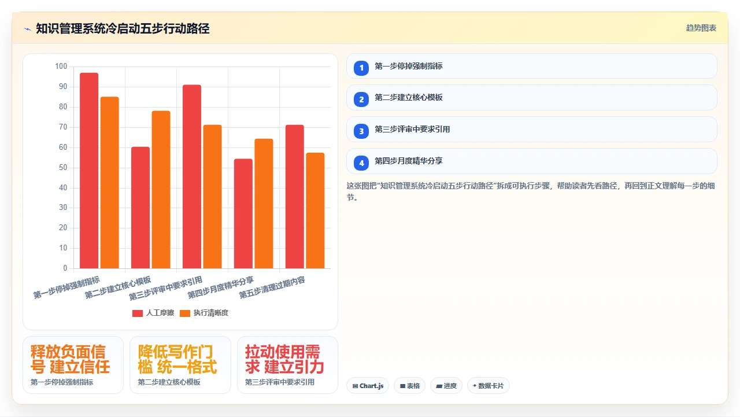Screen dimensions: 740x417
Task: Click the description paragraph starting 这张图把
Action: tap(531, 191)
